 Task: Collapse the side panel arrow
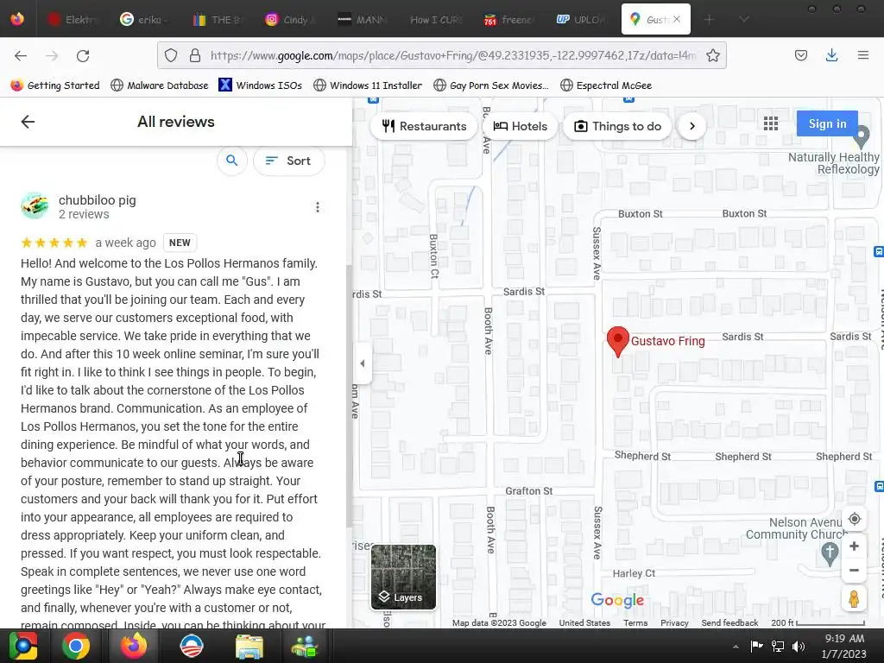click(363, 363)
